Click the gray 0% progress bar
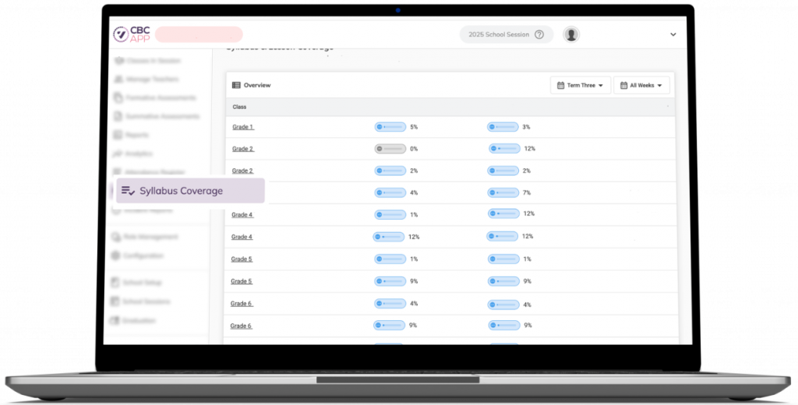The image size is (798, 405). tap(390, 148)
